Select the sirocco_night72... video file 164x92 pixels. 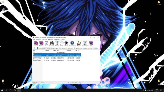tap(57, 60)
